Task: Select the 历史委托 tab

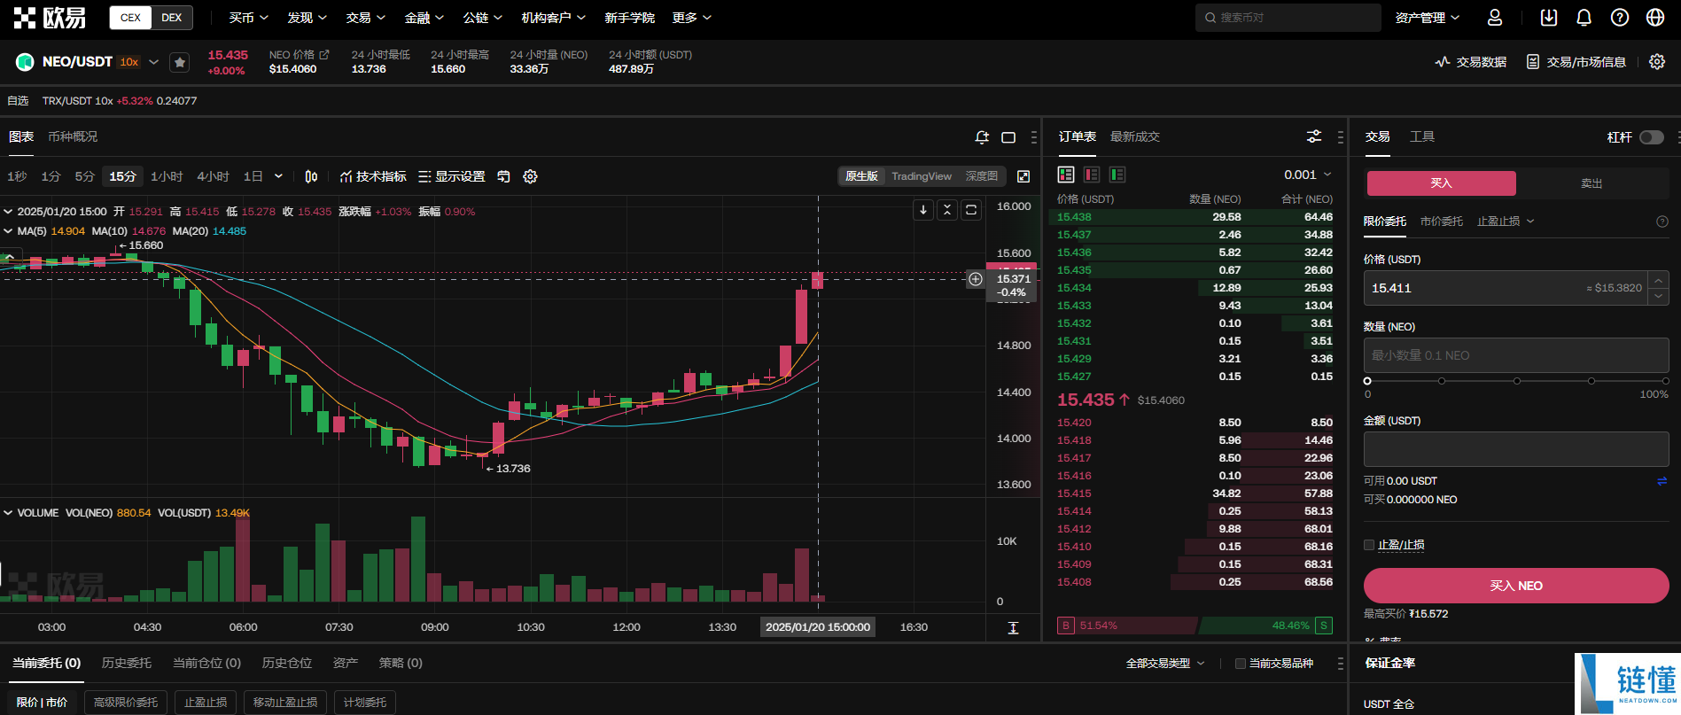Action: pos(126,663)
